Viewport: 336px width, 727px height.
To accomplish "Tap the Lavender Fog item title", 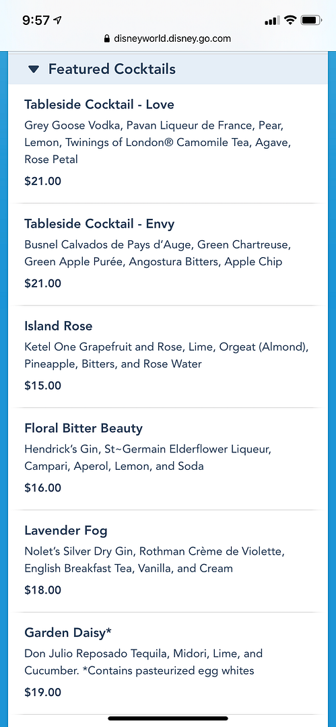I will pos(66,530).
